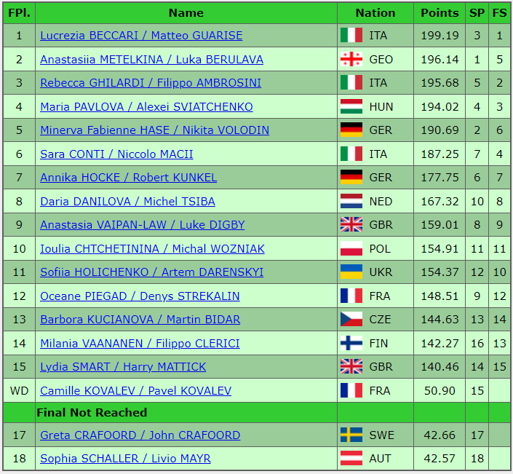
Task: Follow the Maria PAVLOVA / Alexei SVIATCHENKO link
Action: pyautogui.click(x=146, y=107)
